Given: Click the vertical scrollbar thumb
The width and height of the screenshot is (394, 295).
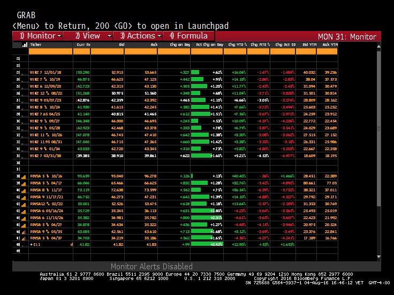Looking at the screenshot, I should (378, 129).
